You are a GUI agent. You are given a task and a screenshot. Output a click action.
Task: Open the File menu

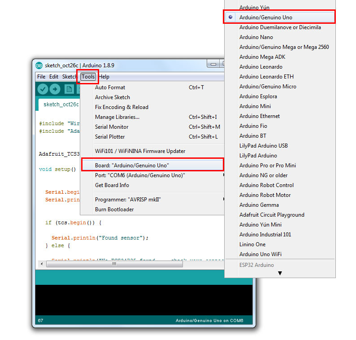[x=41, y=77]
